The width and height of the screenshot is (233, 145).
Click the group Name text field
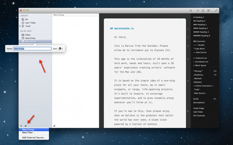coord(33,49)
